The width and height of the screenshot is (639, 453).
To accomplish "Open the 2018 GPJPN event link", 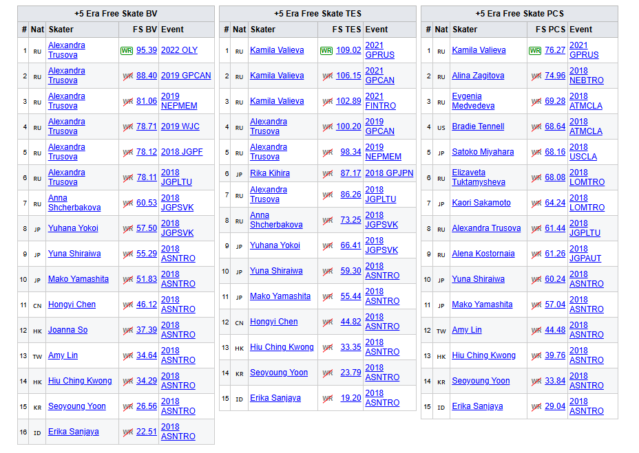I will [389, 173].
